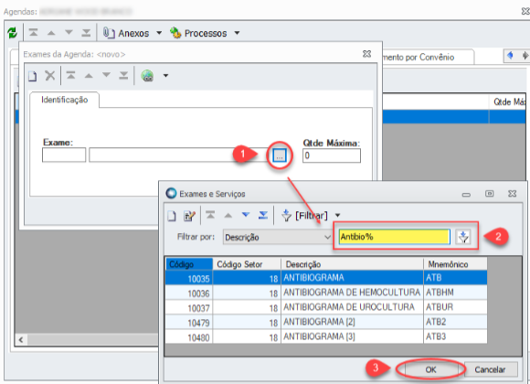Select the ANTIBIOGRAMA DE UROCULTURA row
Viewport: 530px width, 384px height.
coord(326,307)
